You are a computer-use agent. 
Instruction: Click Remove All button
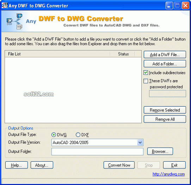pyautogui.click(x=165, y=119)
